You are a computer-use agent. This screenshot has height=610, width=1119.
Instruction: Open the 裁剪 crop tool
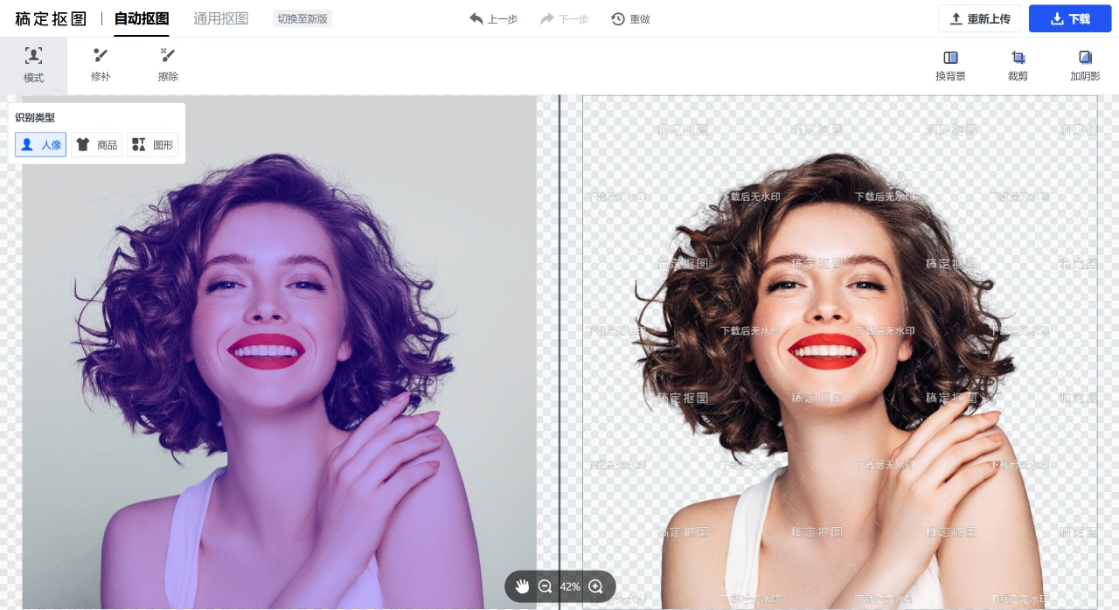1018,66
